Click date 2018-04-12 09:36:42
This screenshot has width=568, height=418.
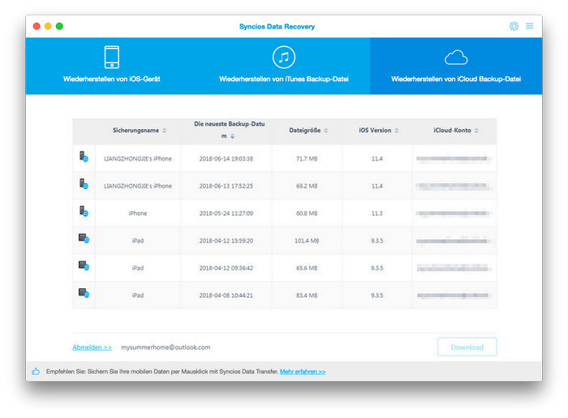226,268
